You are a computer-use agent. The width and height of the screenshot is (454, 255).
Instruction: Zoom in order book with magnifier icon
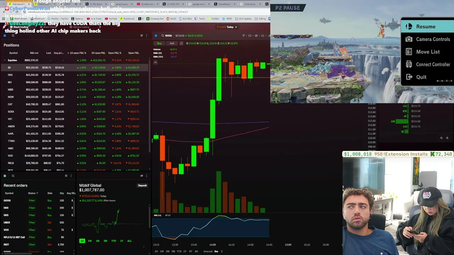[x=447, y=138]
